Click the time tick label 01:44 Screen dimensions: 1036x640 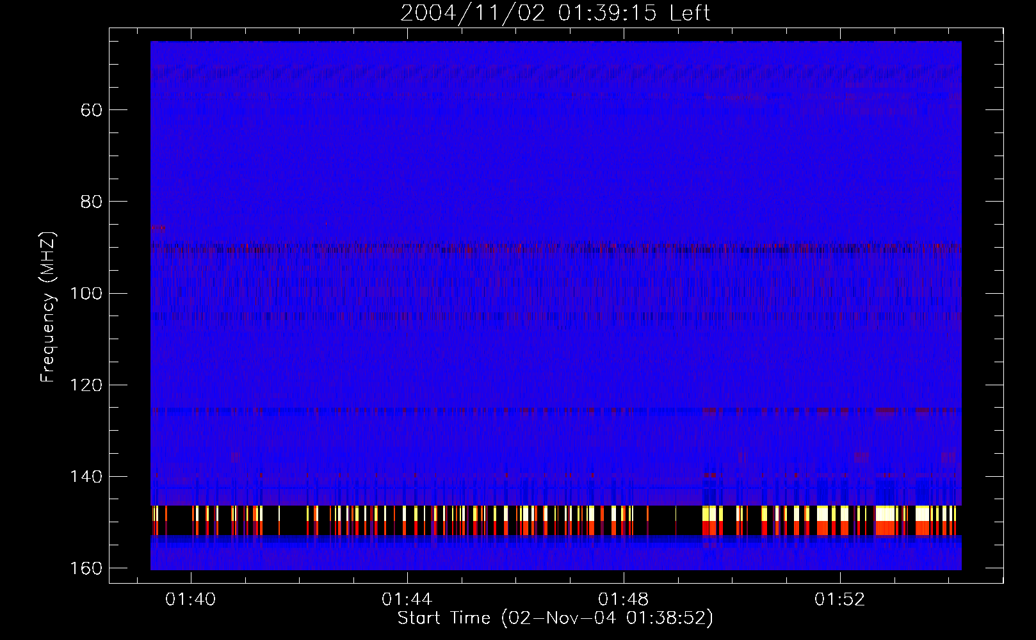[407, 600]
